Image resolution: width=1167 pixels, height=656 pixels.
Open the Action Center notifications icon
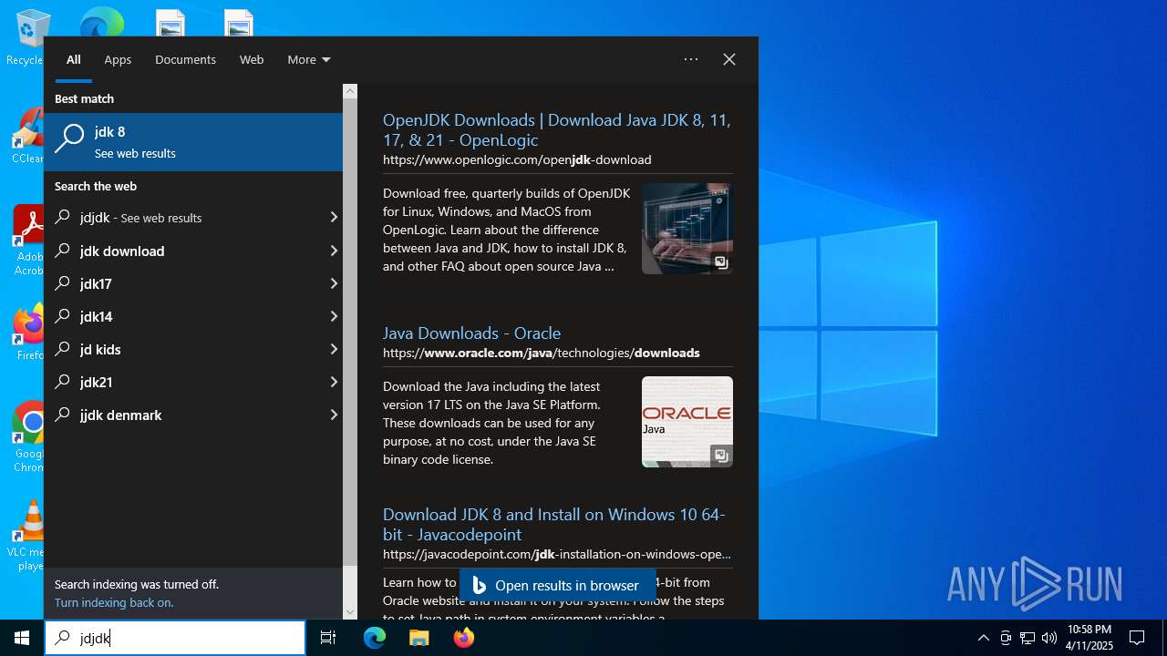[1137, 638]
